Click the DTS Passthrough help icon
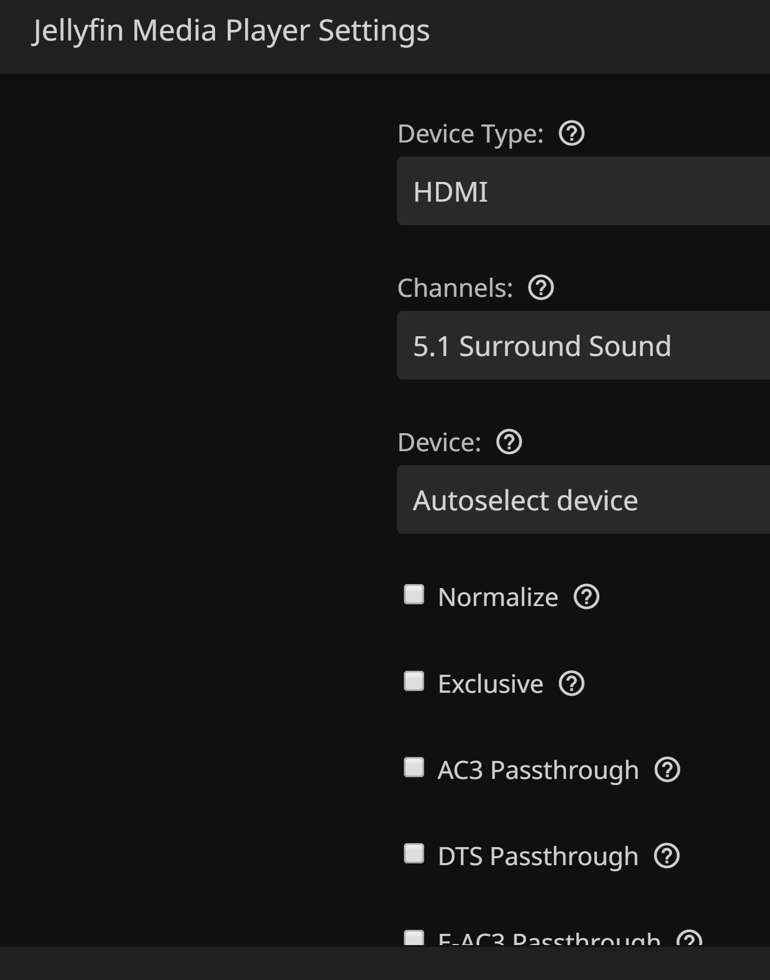This screenshot has height=980, width=770. pyautogui.click(x=666, y=856)
